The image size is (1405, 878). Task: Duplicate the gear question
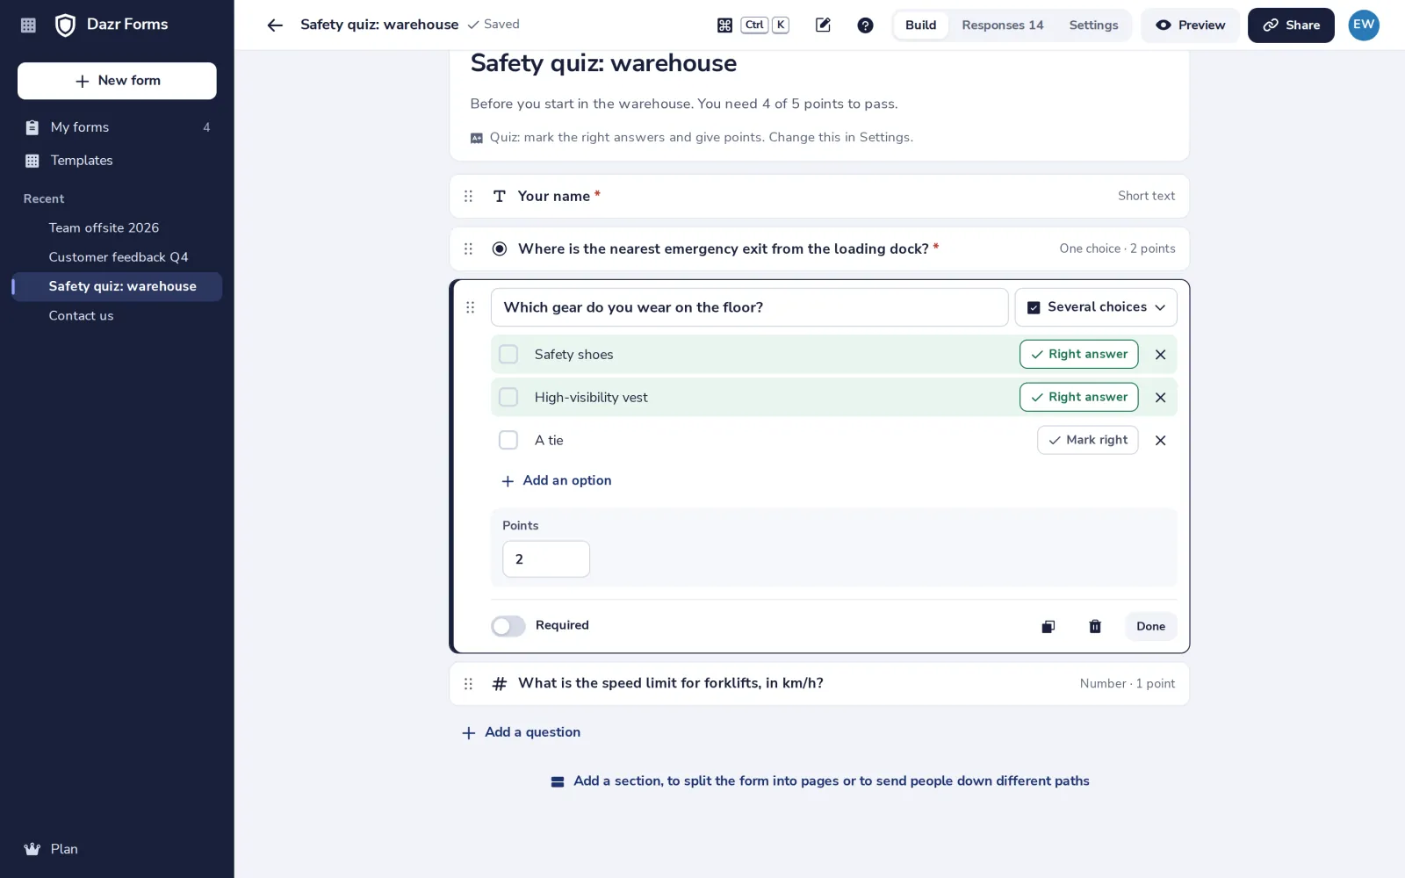[x=1048, y=626]
